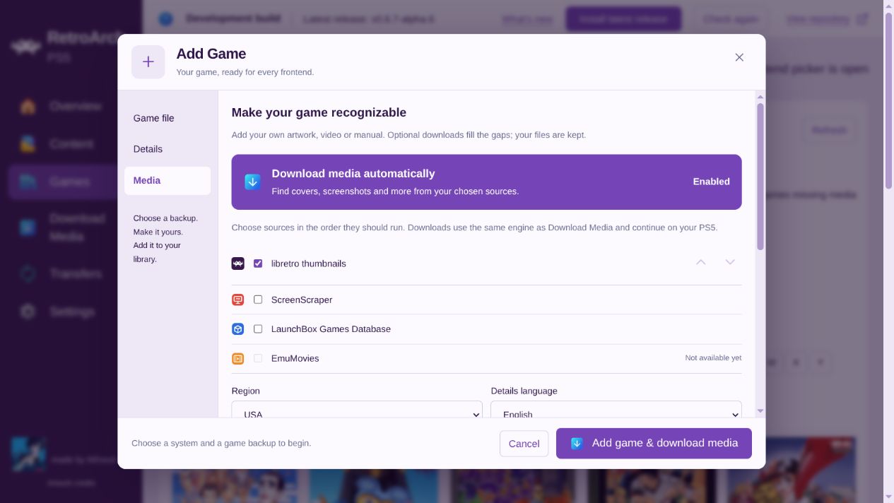Click the Settings gear icon in sidebar
This screenshot has width=894, height=503.
coord(28,312)
